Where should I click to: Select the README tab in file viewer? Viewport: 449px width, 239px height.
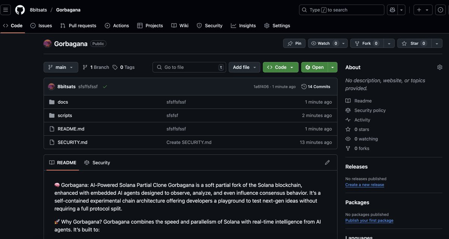[63, 163]
